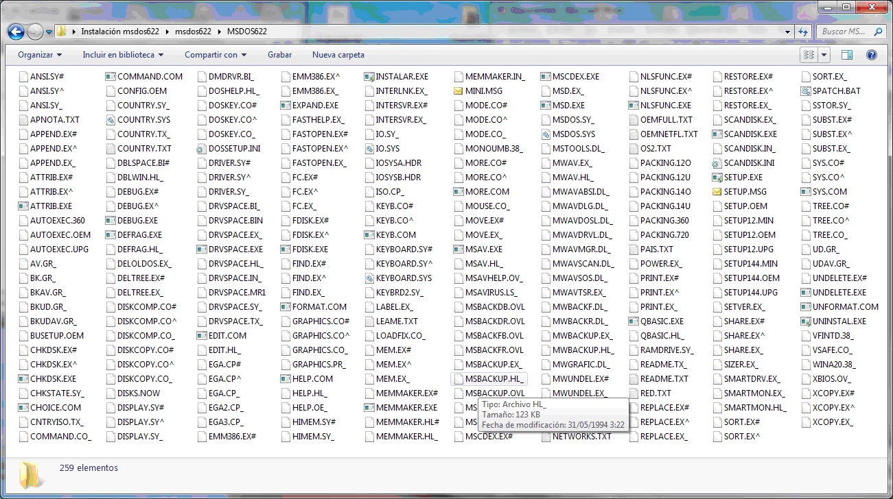
Task: Open Help with the question mark icon
Action: coord(871,55)
